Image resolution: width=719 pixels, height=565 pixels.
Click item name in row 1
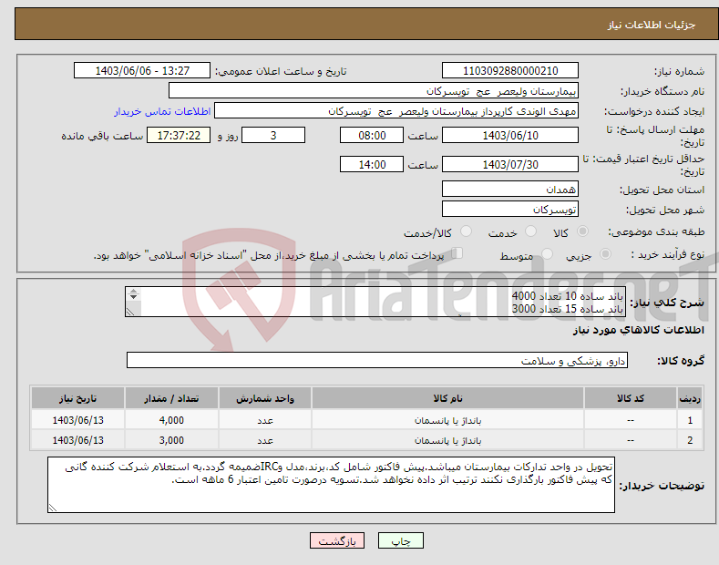click(447, 420)
